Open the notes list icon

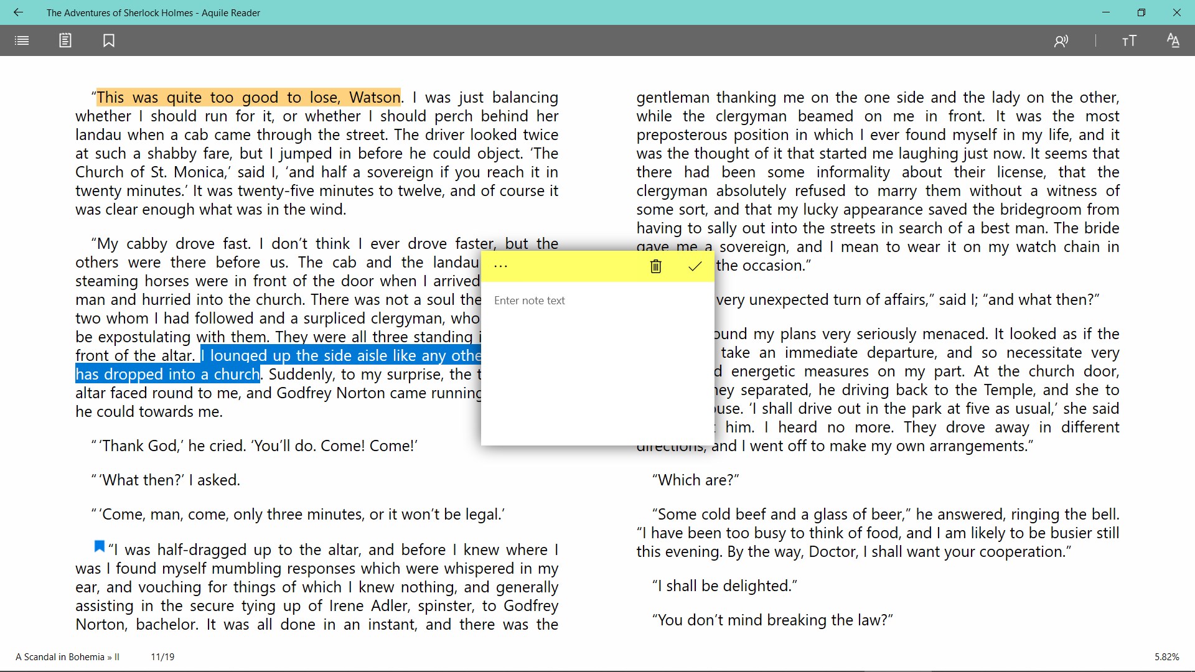(x=65, y=41)
